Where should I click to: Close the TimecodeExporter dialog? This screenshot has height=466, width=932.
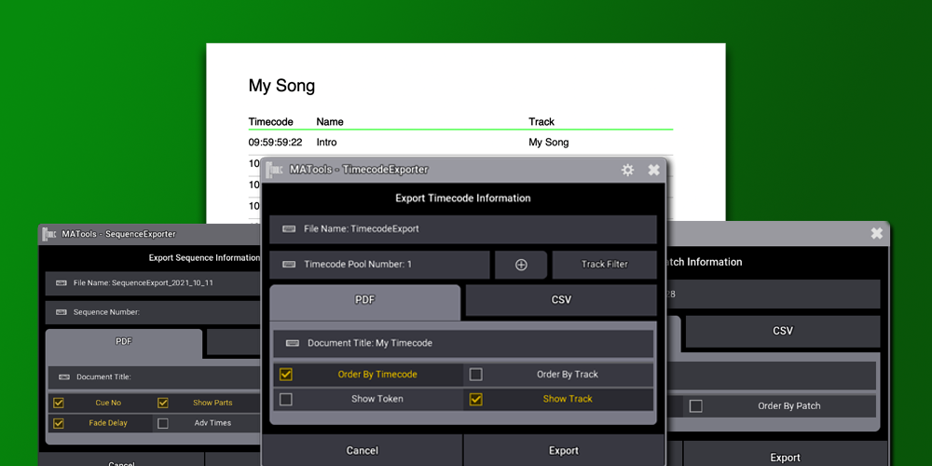653,170
